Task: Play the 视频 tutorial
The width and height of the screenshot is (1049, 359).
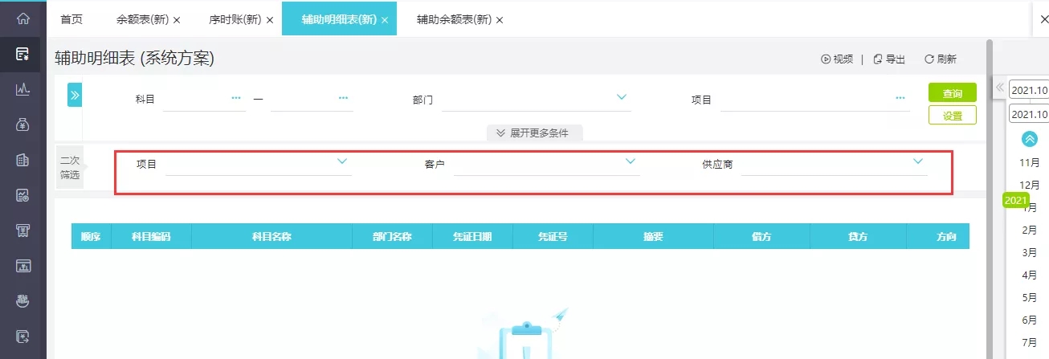Action: point(836,59)
